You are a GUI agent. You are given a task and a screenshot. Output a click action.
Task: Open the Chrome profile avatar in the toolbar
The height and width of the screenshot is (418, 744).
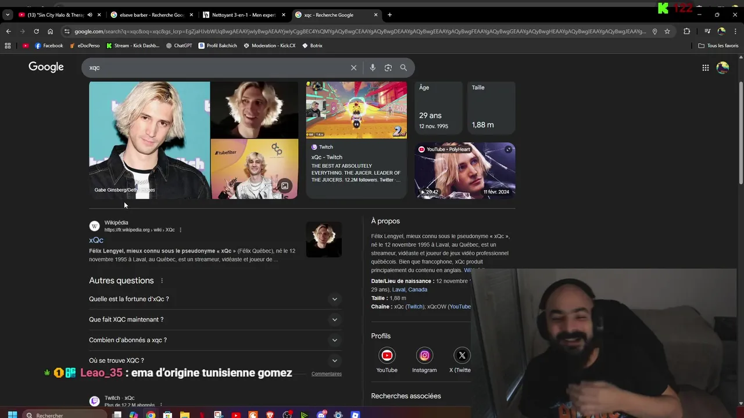coord(721,31)
